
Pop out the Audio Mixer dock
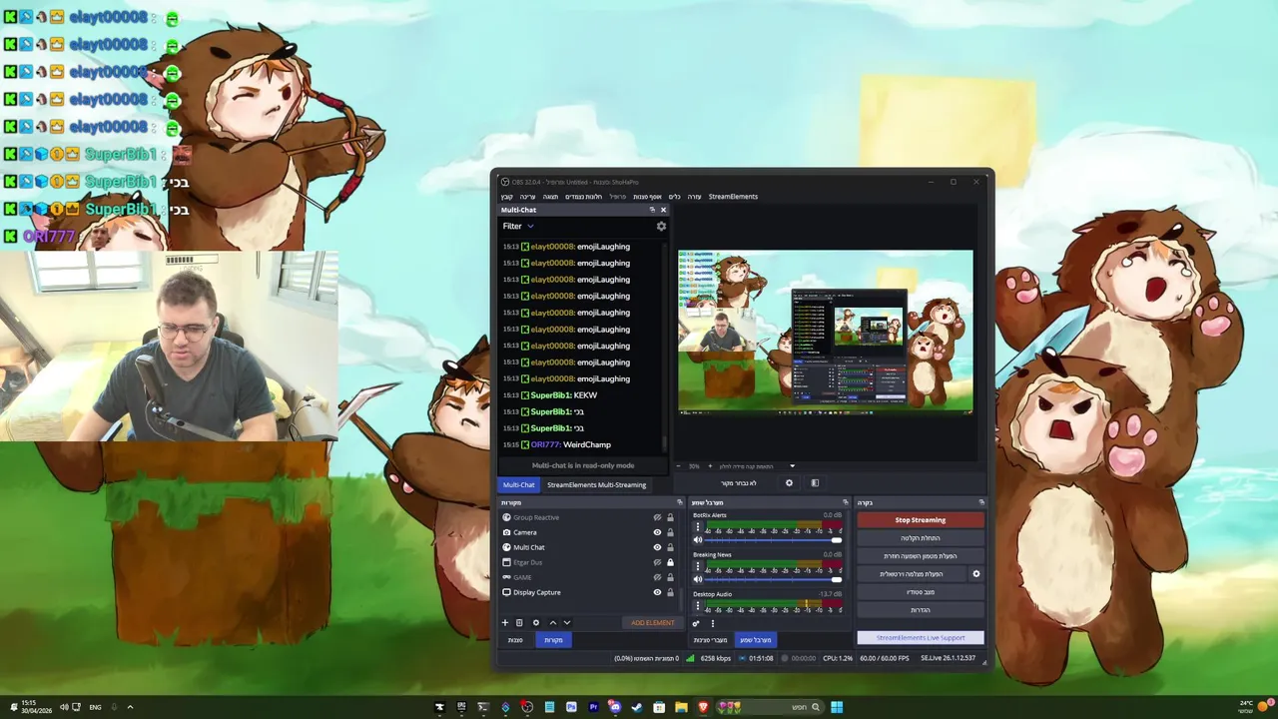pyautogui.click(x=846, y=502)
